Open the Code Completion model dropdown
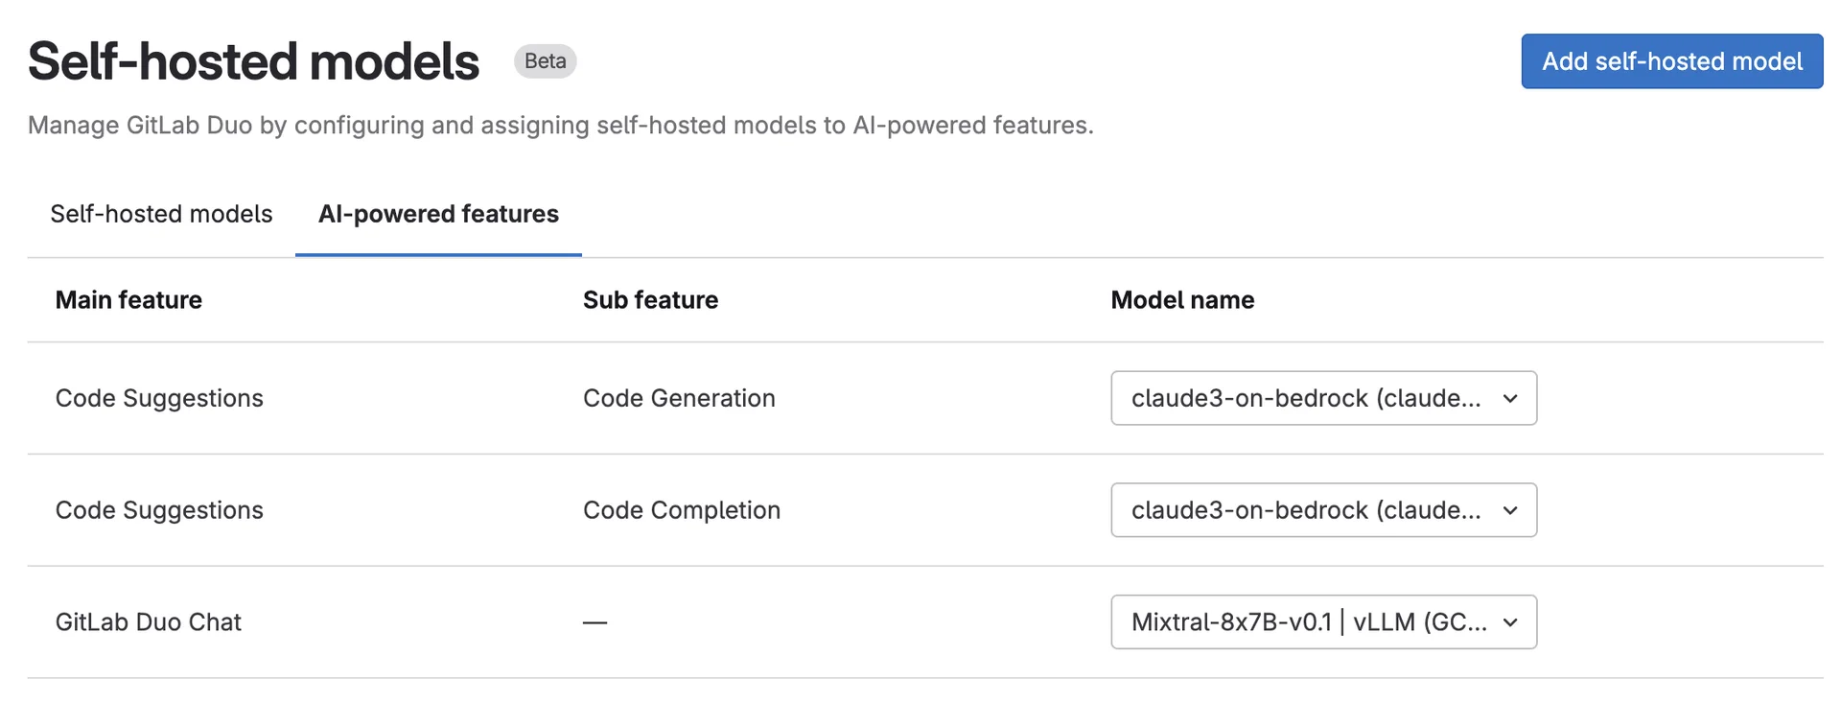 [x=1323, y=510]
